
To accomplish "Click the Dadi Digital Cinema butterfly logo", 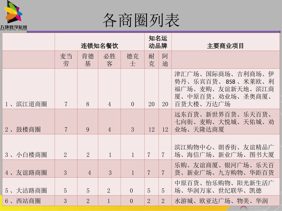I will [13, 16].
